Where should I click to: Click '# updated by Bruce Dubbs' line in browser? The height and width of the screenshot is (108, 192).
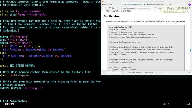tap(133, 37)
